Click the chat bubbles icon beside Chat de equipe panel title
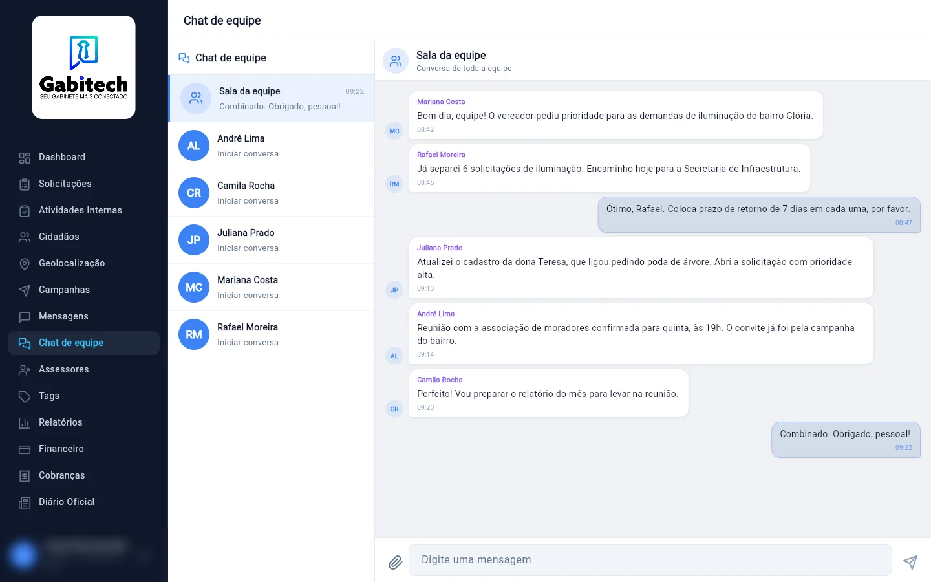 [184, 58]
